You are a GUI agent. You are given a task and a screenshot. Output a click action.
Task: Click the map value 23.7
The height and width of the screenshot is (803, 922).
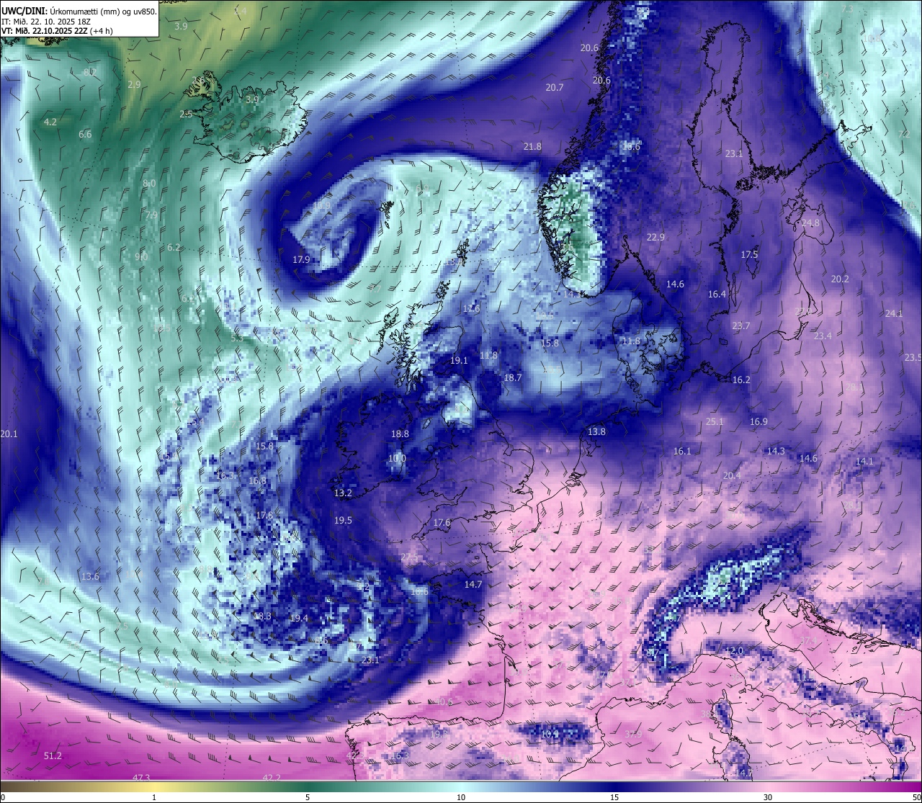click(x=740, y=326)
